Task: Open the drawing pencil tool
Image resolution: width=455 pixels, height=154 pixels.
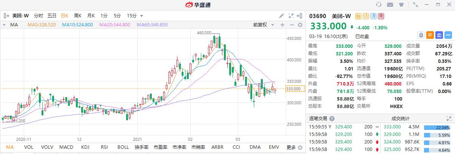Action: 281,16
